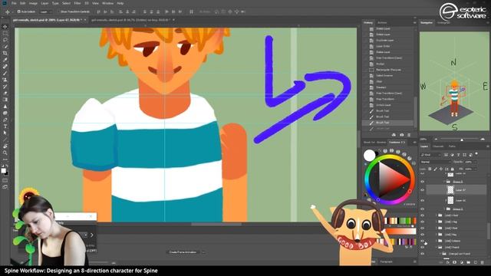Click the add layer style fx icon

[x=448, y=262]
